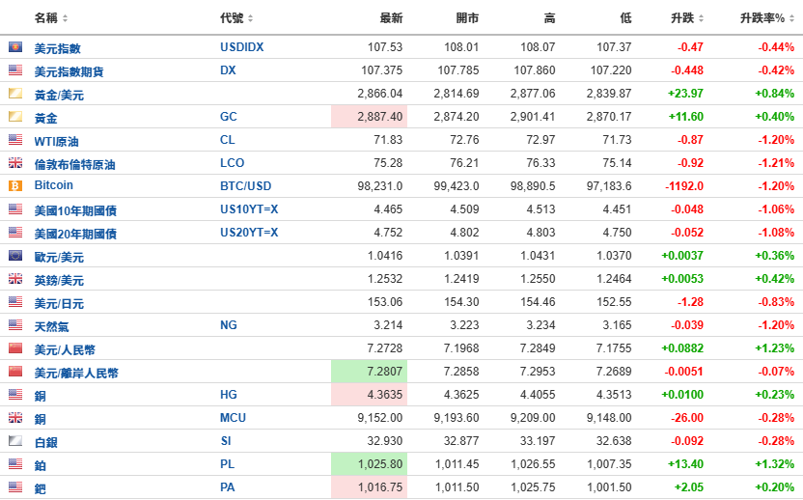
Task: Click the green highlighted 7.2807 price cell
Action: click(x=370, y=372)
